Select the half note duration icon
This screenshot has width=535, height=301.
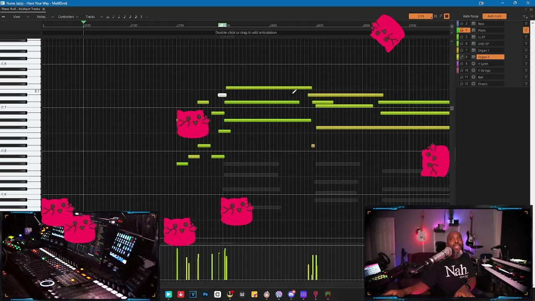click(114, 17)
